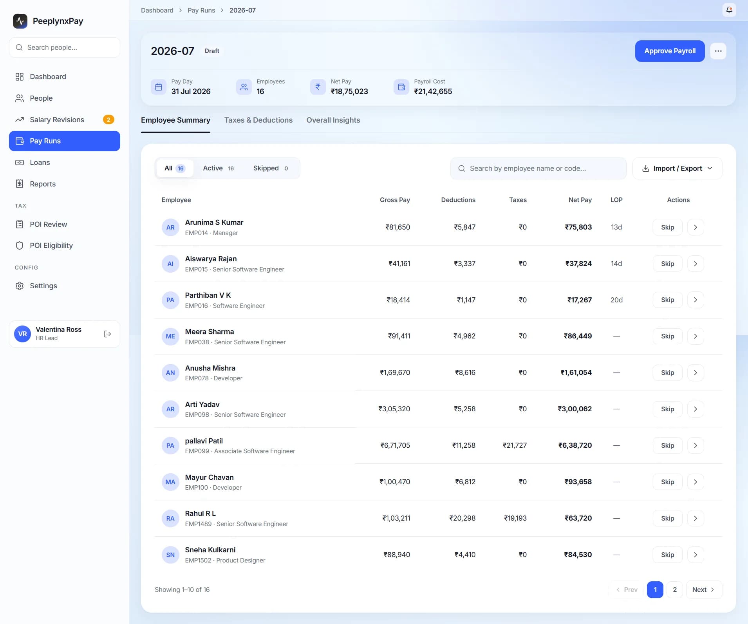Click the Approve Payroll button
748x624 pixels.
click(670, 51)
